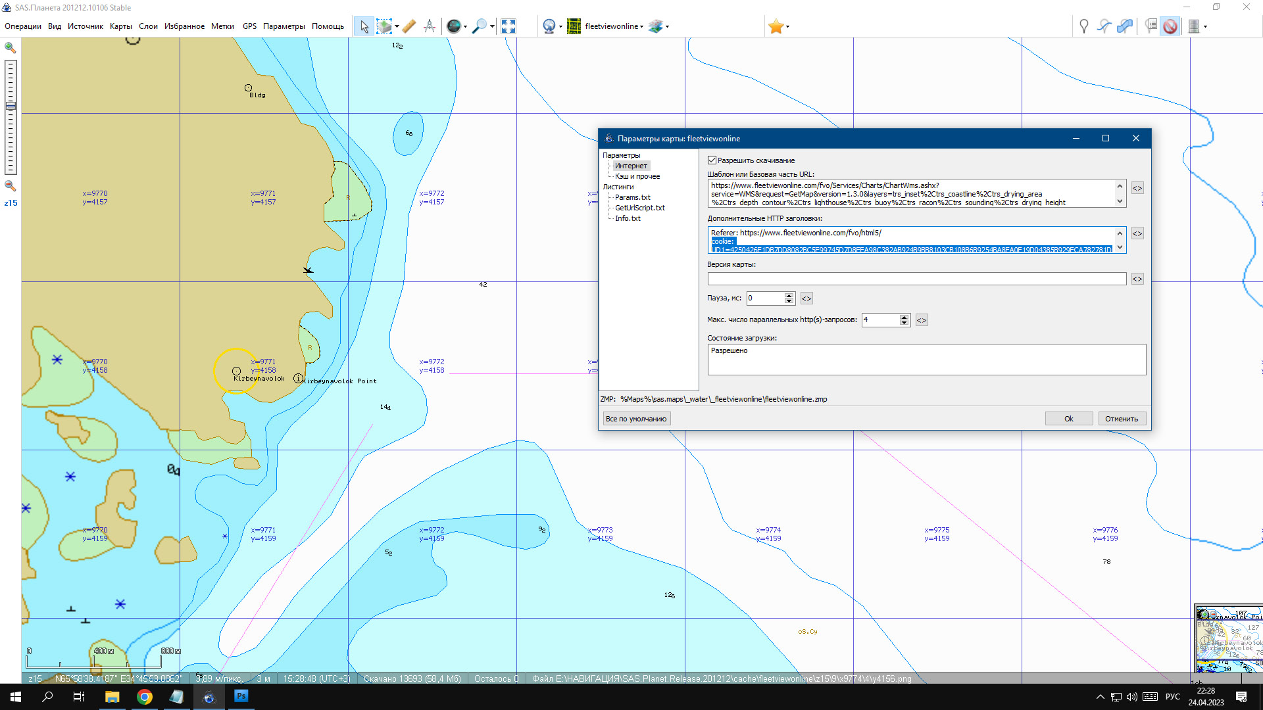Screen dimensions: 1263x710
Task: Select the add polygon tool icon
Action: tap(1125, 26)
